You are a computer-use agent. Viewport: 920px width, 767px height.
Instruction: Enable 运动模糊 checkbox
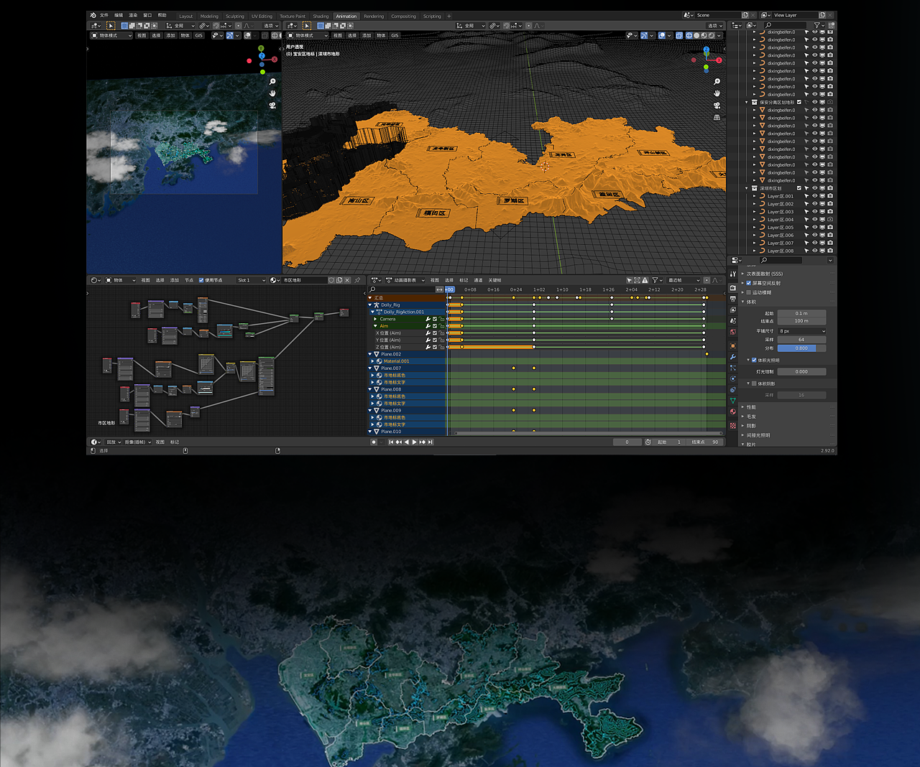click(x=748, y=292)
